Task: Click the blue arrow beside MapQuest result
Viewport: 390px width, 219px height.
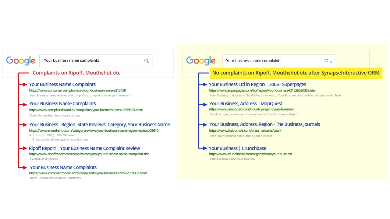Action: pyautogui.click(x=203, y=104)
